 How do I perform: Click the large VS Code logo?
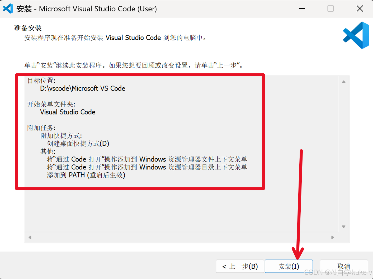click(x=356, y=35)
